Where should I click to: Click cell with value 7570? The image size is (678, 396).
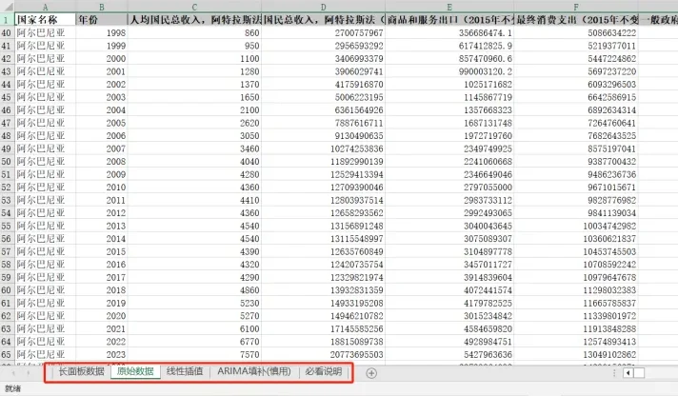coord(194,354)
